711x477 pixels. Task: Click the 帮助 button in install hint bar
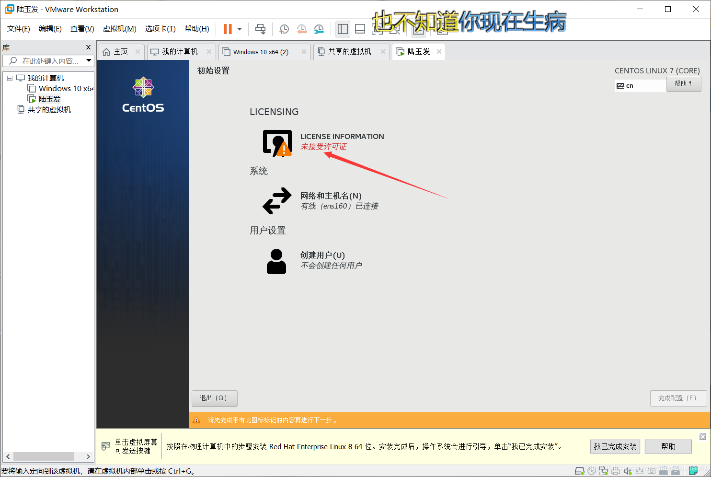click(668, 446)
